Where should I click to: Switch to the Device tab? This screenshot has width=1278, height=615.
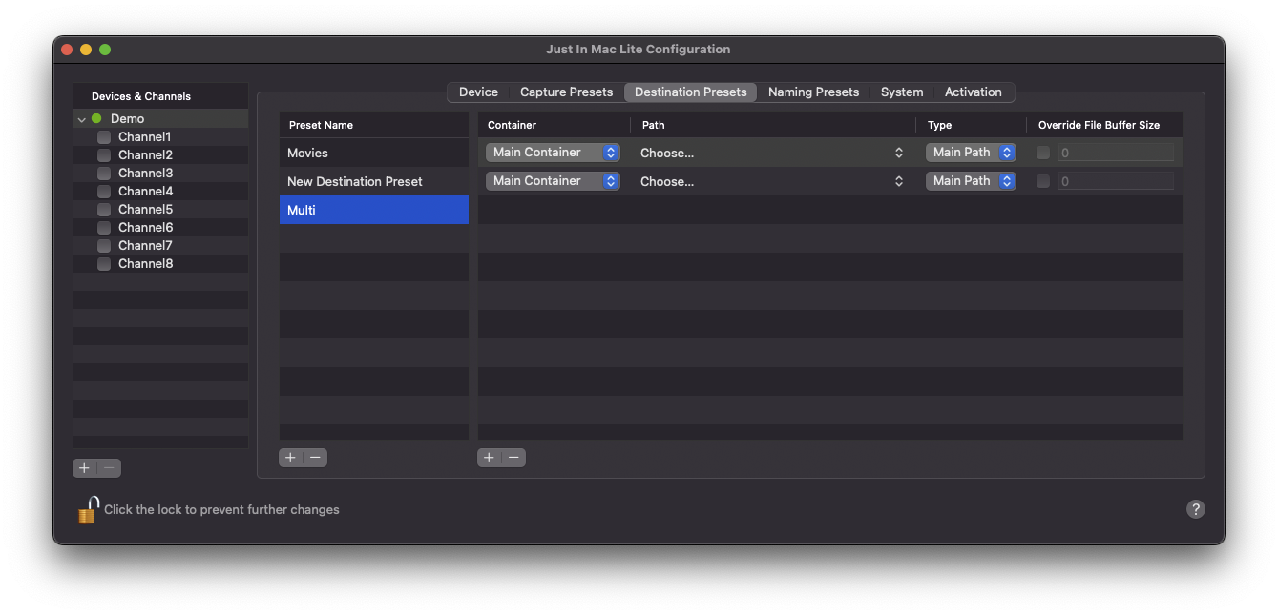click(x=478, y=92)
